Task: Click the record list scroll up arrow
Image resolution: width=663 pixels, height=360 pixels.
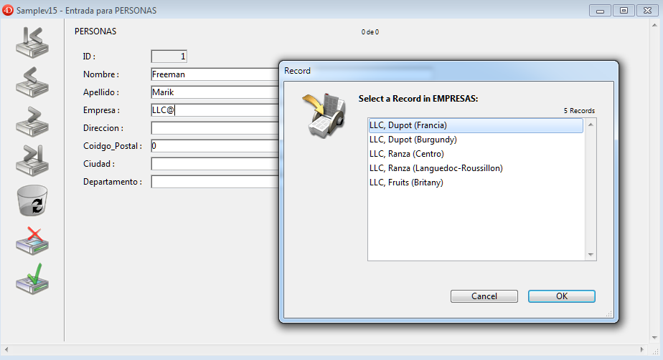Action: (x=591, y=125)
